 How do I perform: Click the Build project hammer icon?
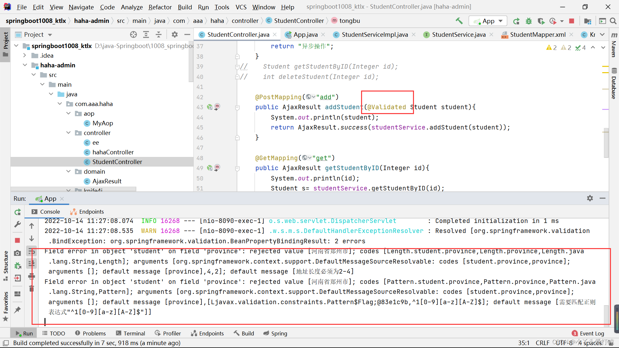(459, 21)
